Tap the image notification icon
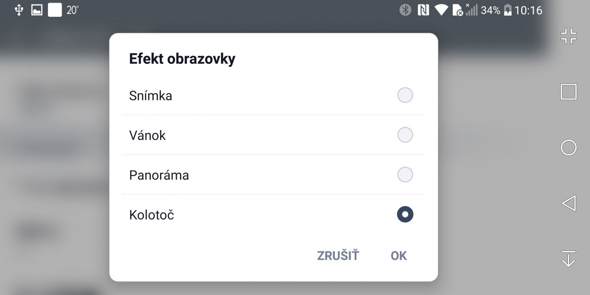 [37, 10]
